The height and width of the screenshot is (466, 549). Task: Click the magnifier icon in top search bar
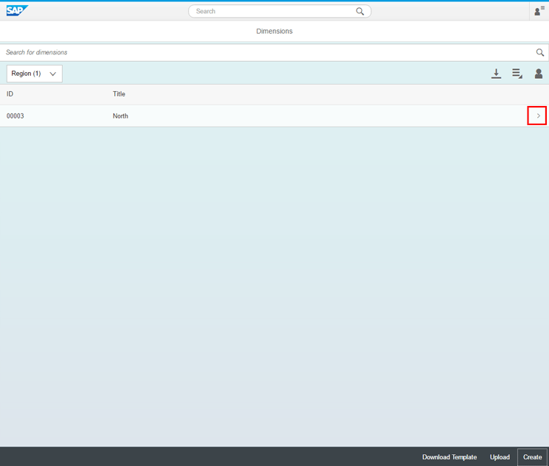[360, 12]
